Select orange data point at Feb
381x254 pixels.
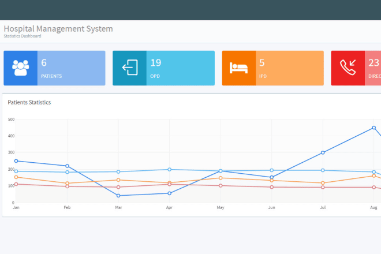point(68,183)
